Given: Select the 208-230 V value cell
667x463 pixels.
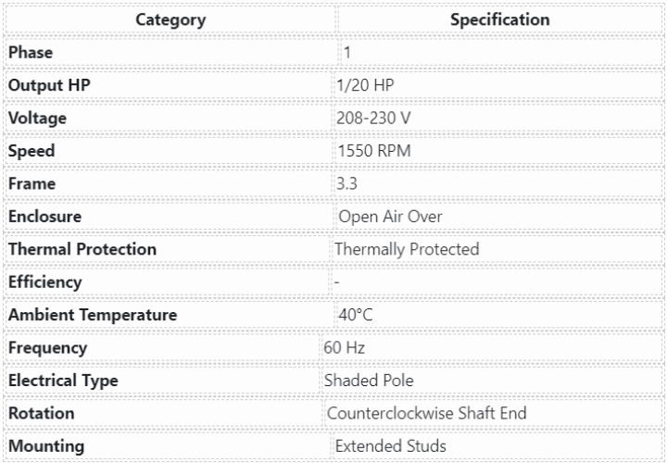Looking at the screenshot, I should tap(372, 119).
